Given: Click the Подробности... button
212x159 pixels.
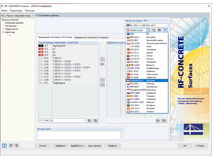Looking at the screenshot, I should pyautogui.click(x=78, y=146).
